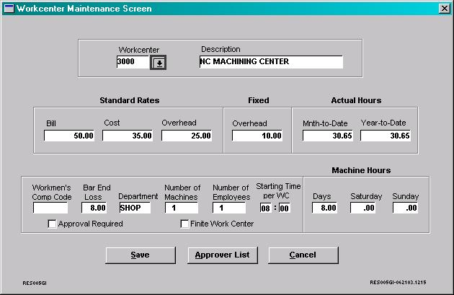The image size is (454, 295).
Task: Click the Machine Hours heading text
Action: [361, 170]
